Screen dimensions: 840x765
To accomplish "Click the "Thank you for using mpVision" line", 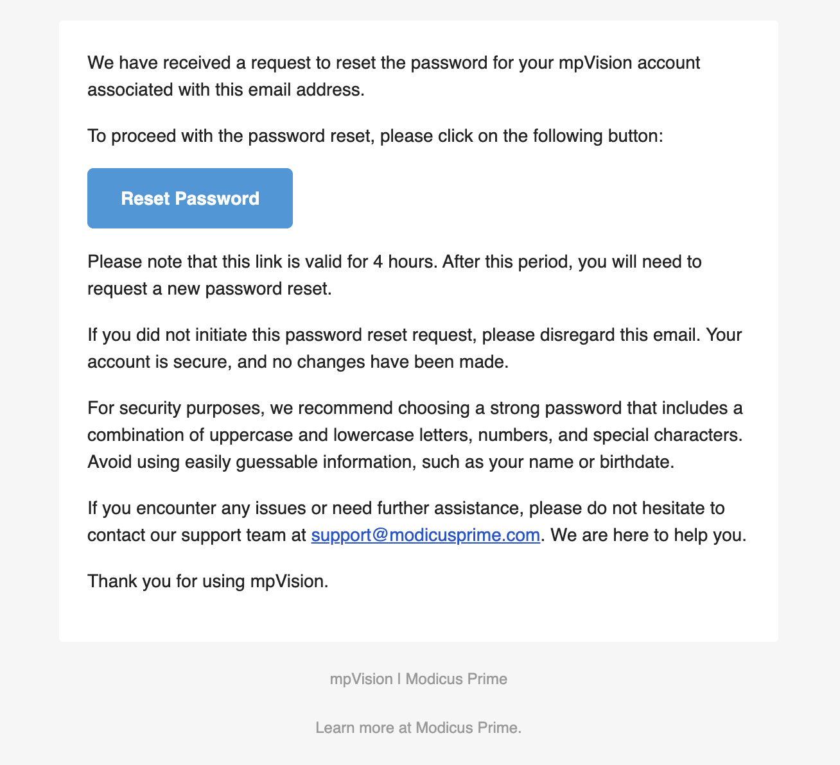I will click(x=208, y=581).
